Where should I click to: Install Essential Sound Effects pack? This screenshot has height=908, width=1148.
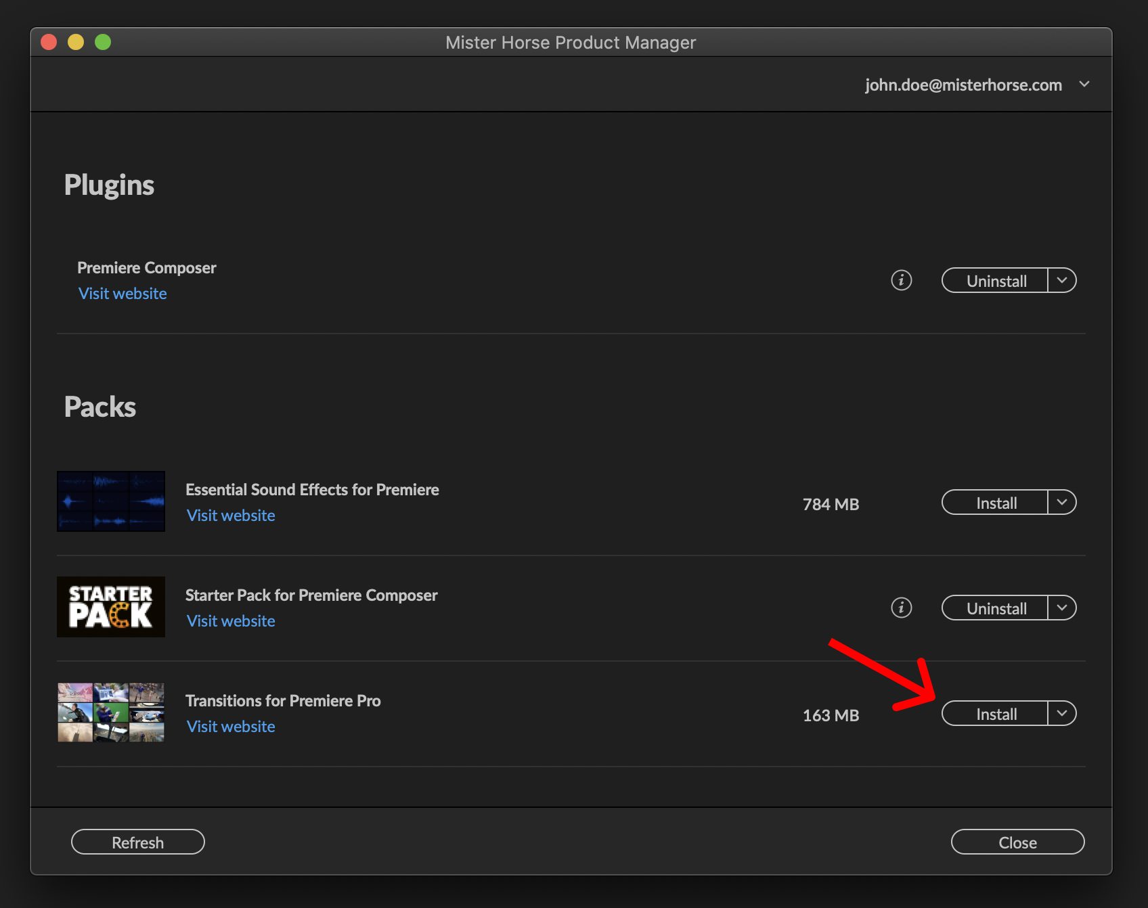(x=995, y=502)
